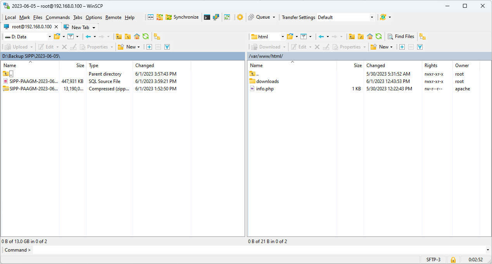Click the Synchronize Browsing toggle icon
Screen dimensions: 492x264
(159, 17)
